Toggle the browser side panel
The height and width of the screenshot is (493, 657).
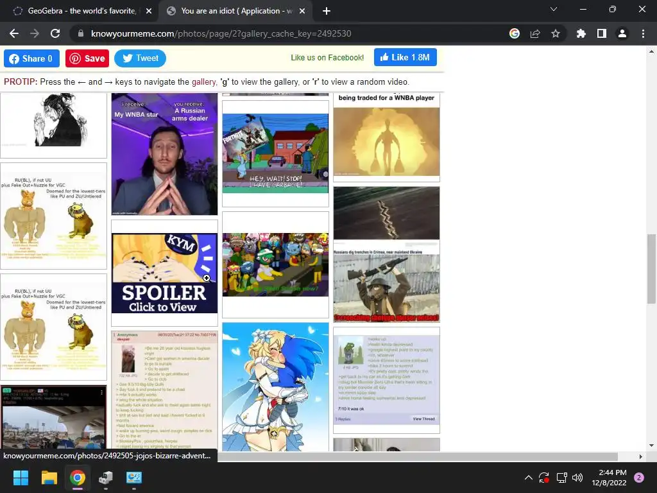[x=602, y=33]
